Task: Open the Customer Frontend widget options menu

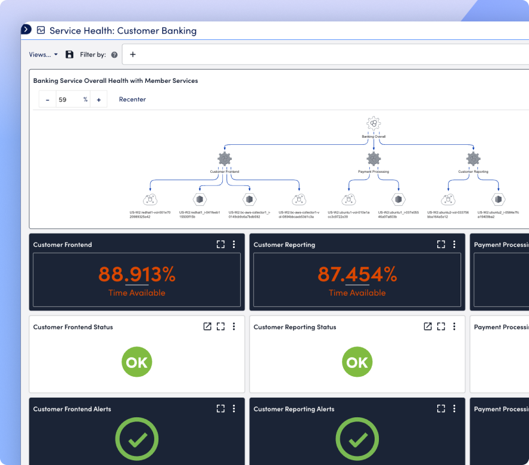Action: 234,244
